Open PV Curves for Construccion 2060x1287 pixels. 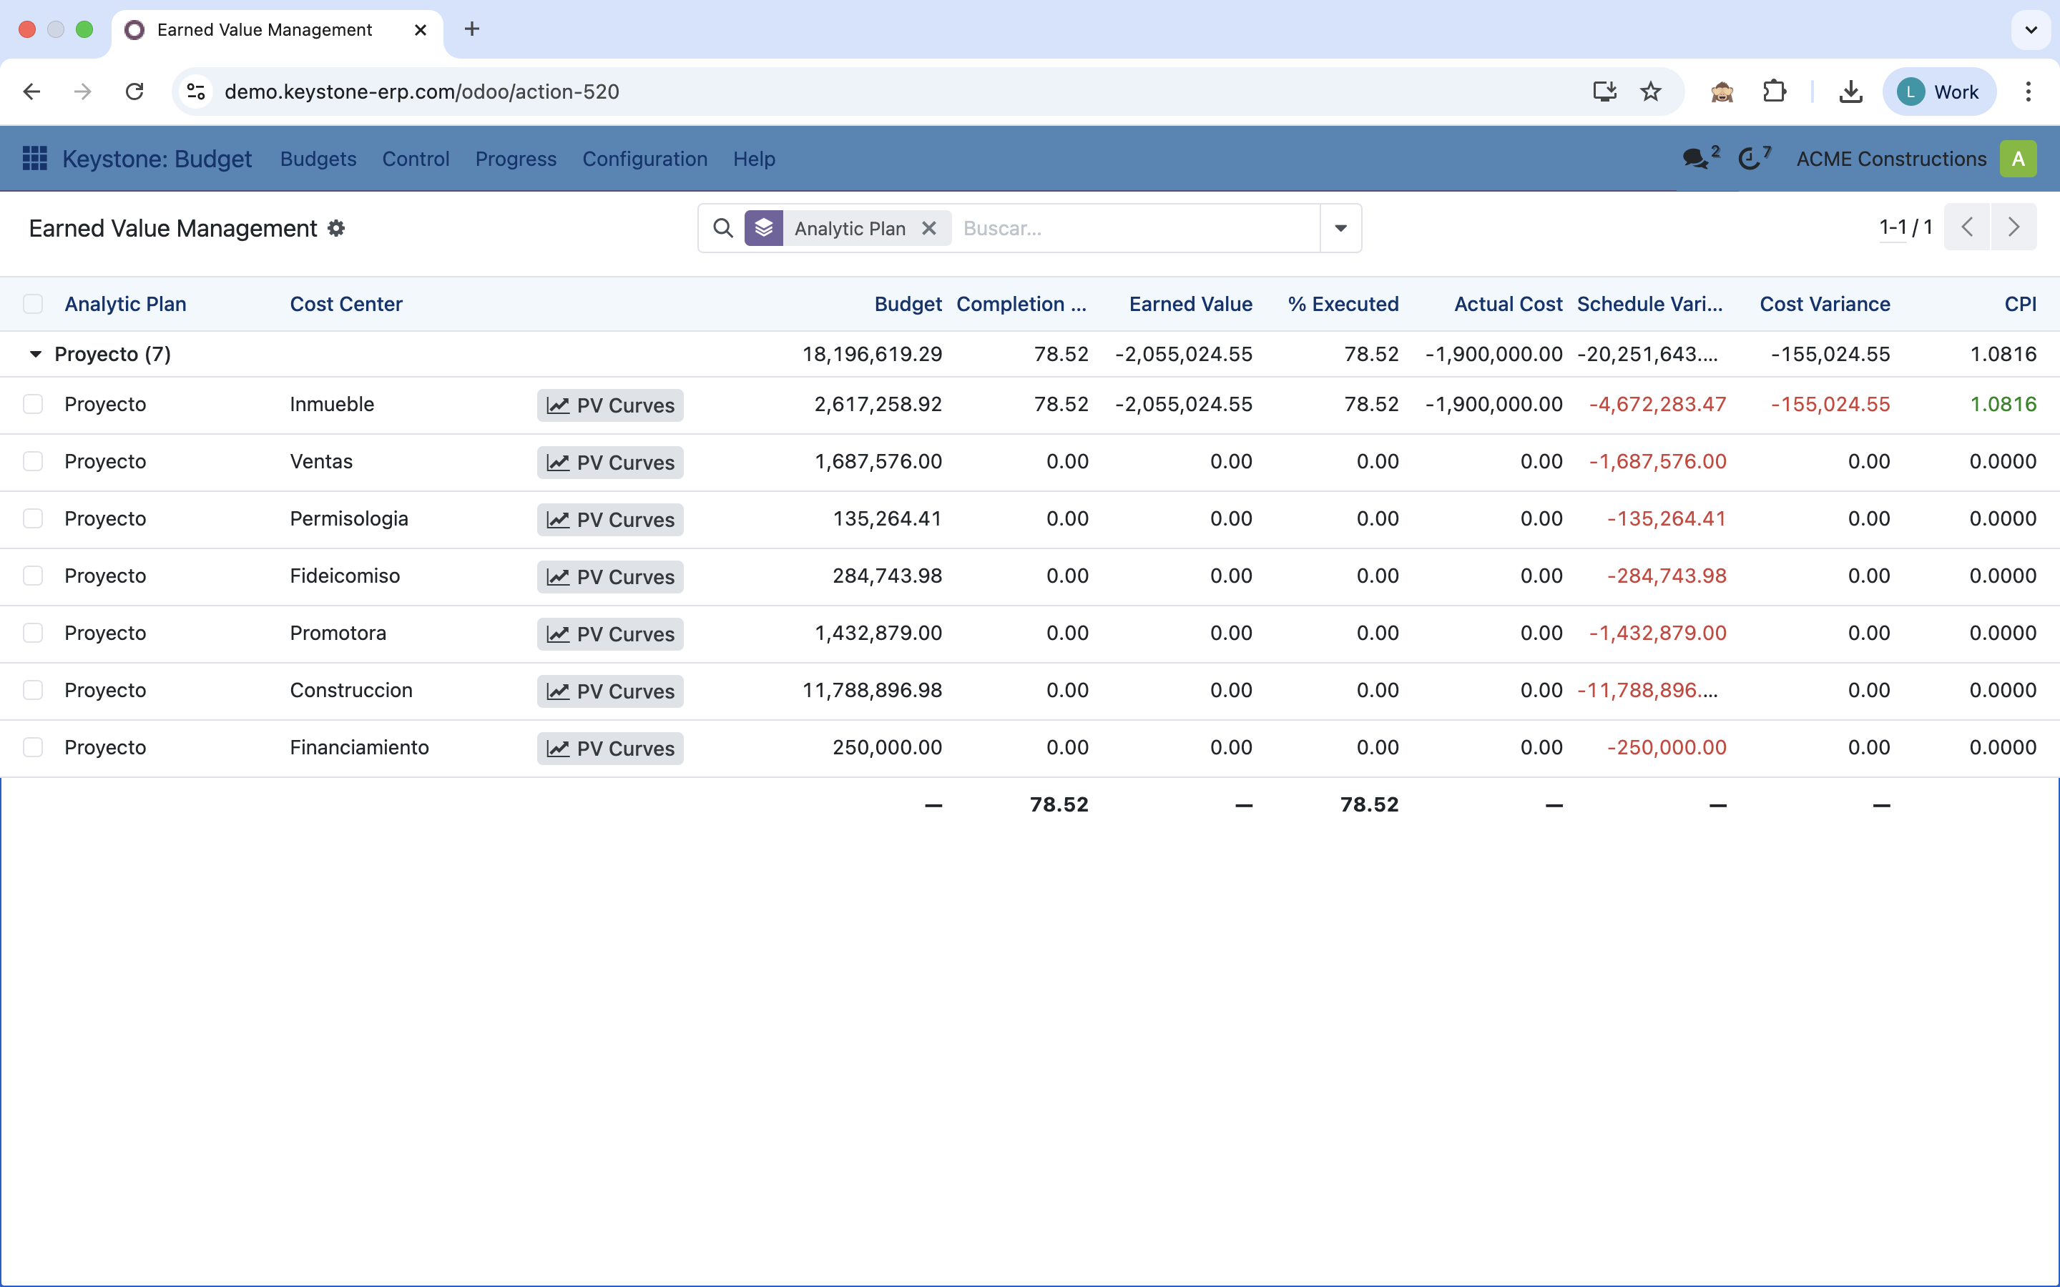[609, 690]
